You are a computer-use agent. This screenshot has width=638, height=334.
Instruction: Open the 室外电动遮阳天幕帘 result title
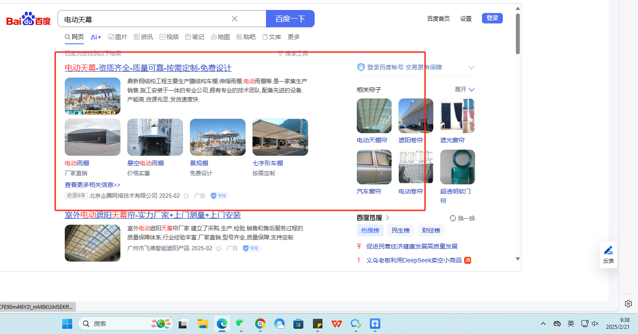153,215
